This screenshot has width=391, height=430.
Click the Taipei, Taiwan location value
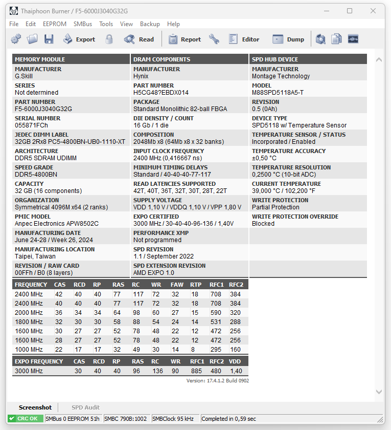coord(35,256)
